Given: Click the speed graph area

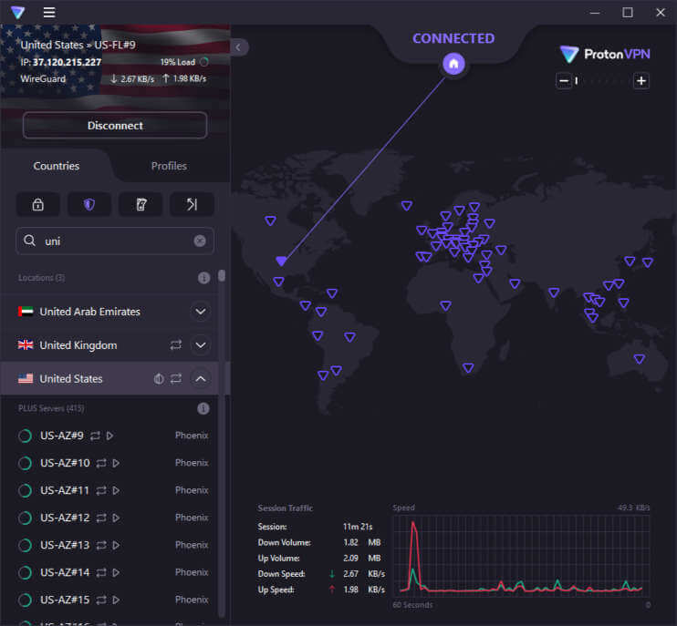Looking at the screenshot, I should pyautogui.click(x=521, y=556).
